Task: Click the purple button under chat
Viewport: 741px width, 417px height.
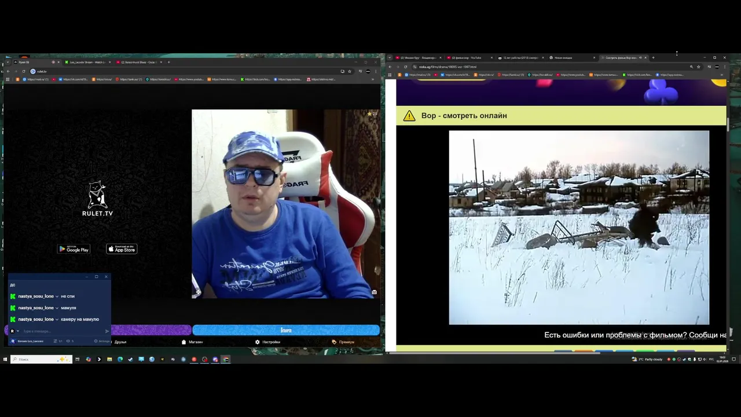Action: [x=151, y=330]
